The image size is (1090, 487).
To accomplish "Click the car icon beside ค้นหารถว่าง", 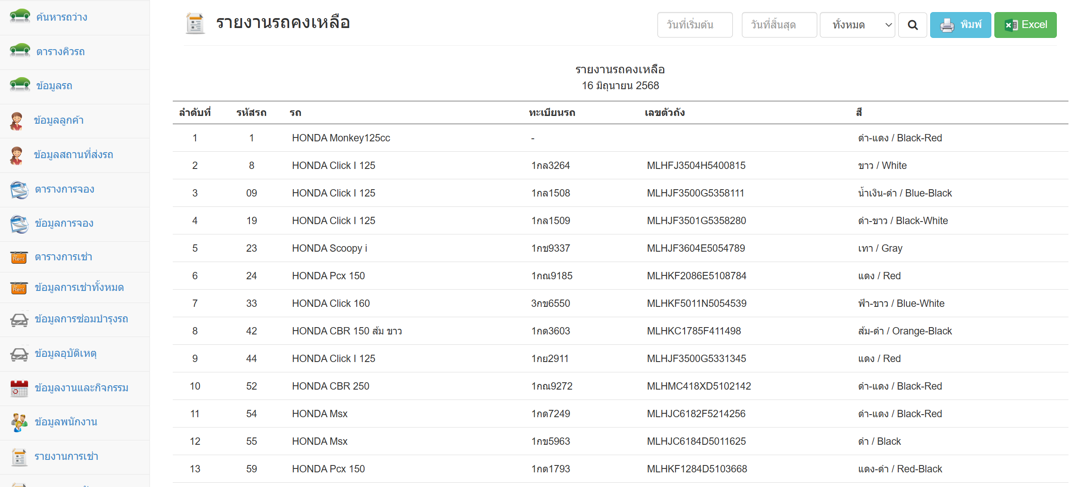I will (20, 16).
